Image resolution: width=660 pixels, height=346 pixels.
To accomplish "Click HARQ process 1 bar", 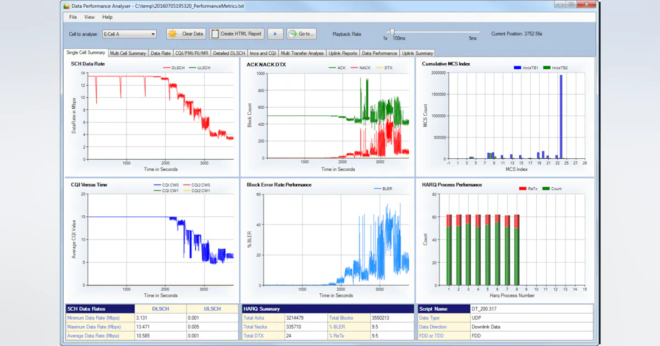I will point(449,249).
